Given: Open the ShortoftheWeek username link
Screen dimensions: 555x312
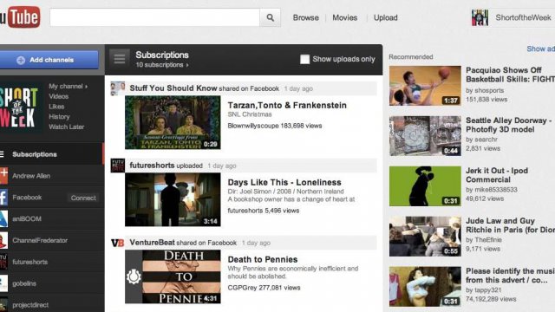Looking at the screenshot, I should pos(523,17).
